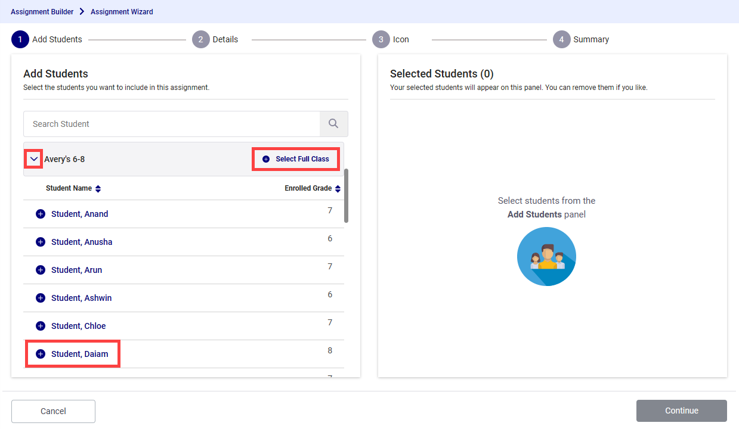Viewport: 739px width, 429px height.
Task: Click the search magnifier icon
Action: 333,124
